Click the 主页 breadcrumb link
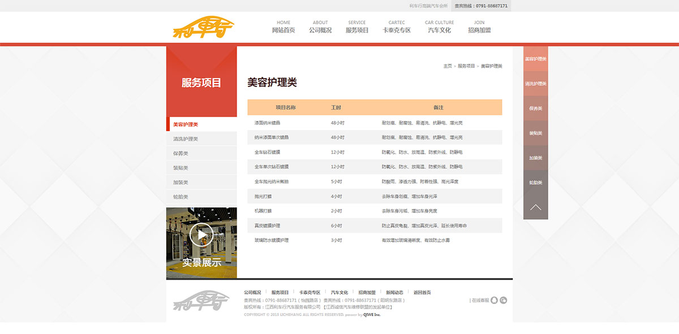Image resolution: width=679 pixels, height=334 pixels. tap(448, 66)
